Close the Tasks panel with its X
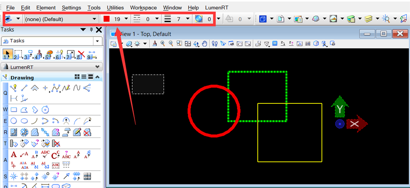This screenshot has width=410, height=188. tap(99, 30)
